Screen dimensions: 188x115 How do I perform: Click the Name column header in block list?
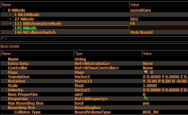tap(65, 5)
